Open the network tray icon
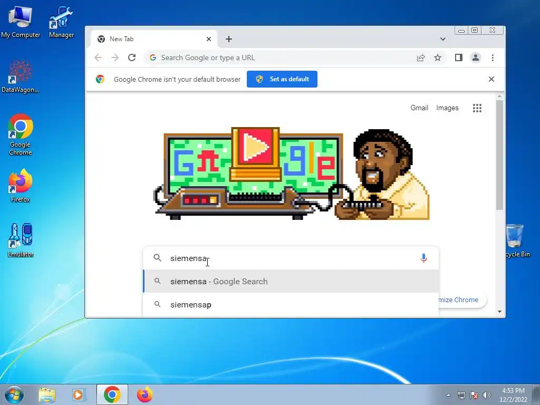The height and width of the screenshot is (405, 540). coord(461,395)
